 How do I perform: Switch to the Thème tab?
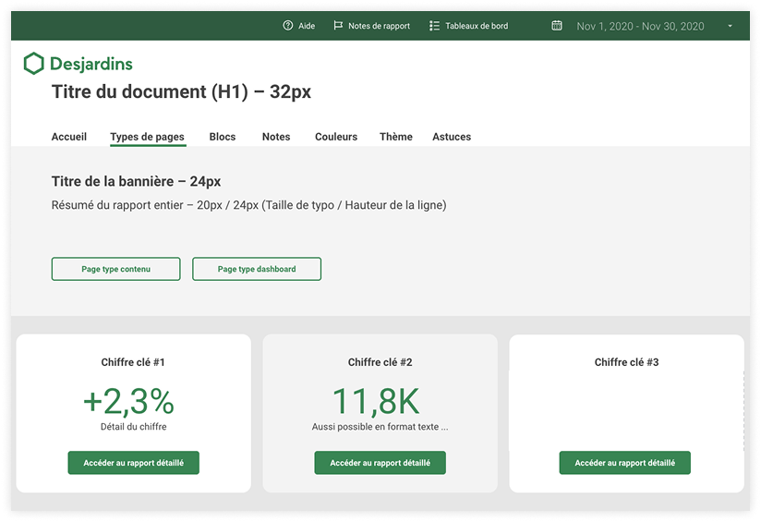tap(396, 137)
